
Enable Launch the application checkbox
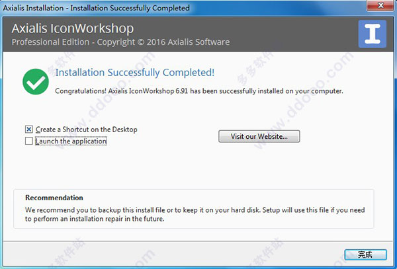pyautogui.click(x=29, y=141)
